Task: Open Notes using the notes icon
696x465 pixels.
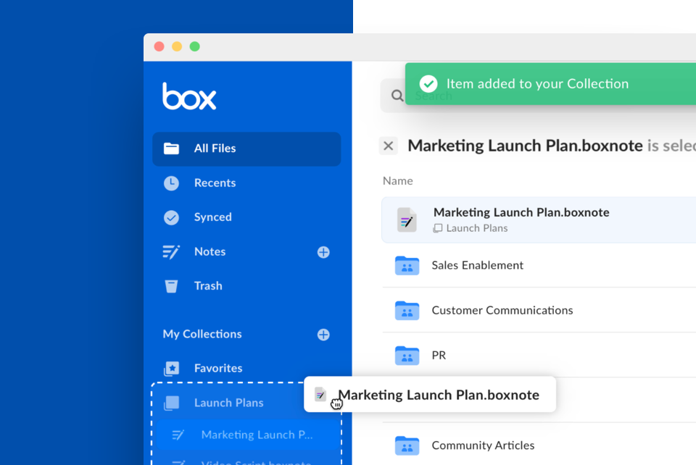Action: (171, 251)
